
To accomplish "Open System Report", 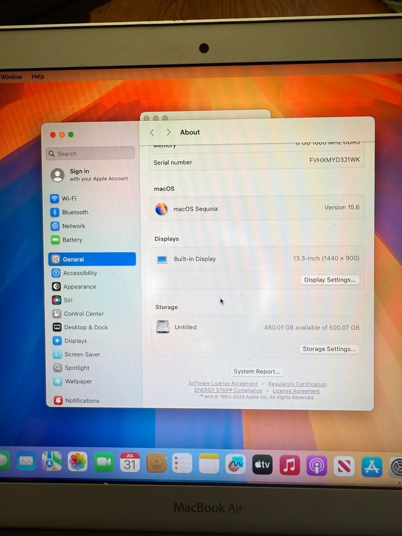I will click(257, 371).
